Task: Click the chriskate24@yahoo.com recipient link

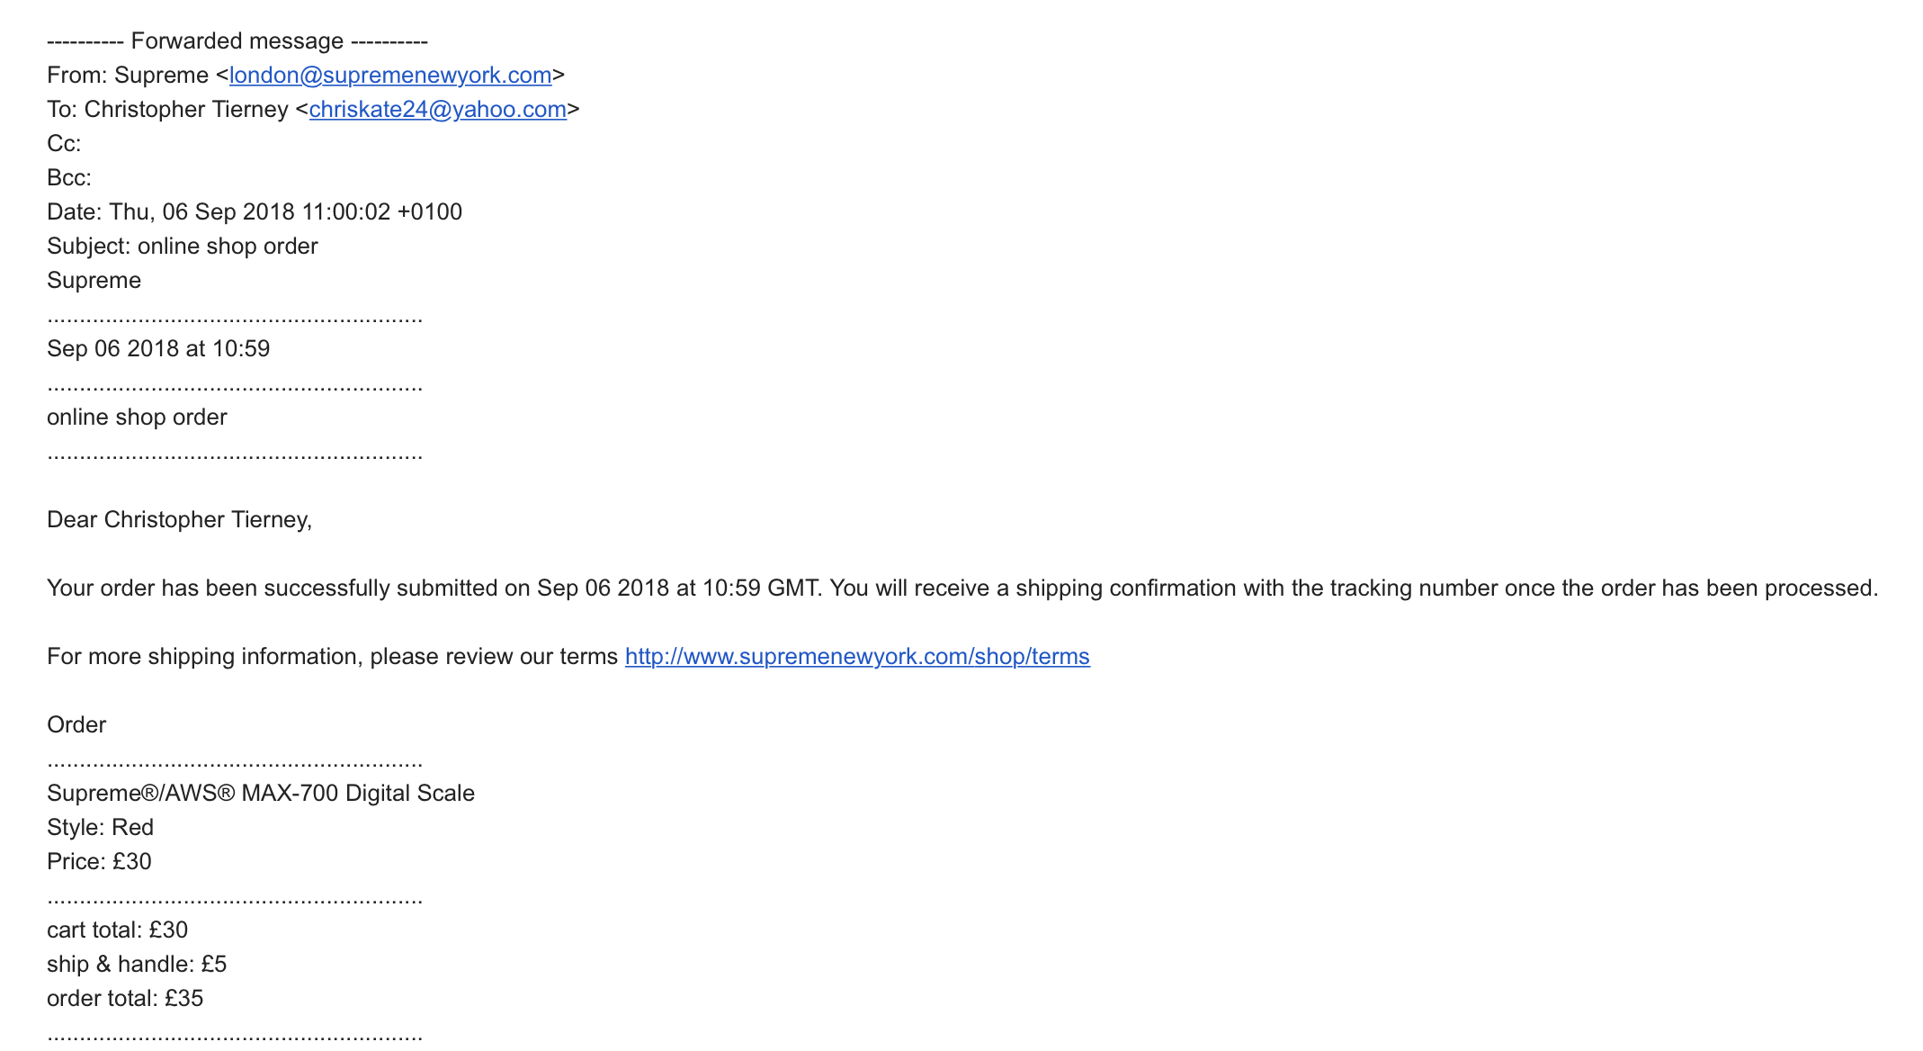Action: [x=438, y=109]
